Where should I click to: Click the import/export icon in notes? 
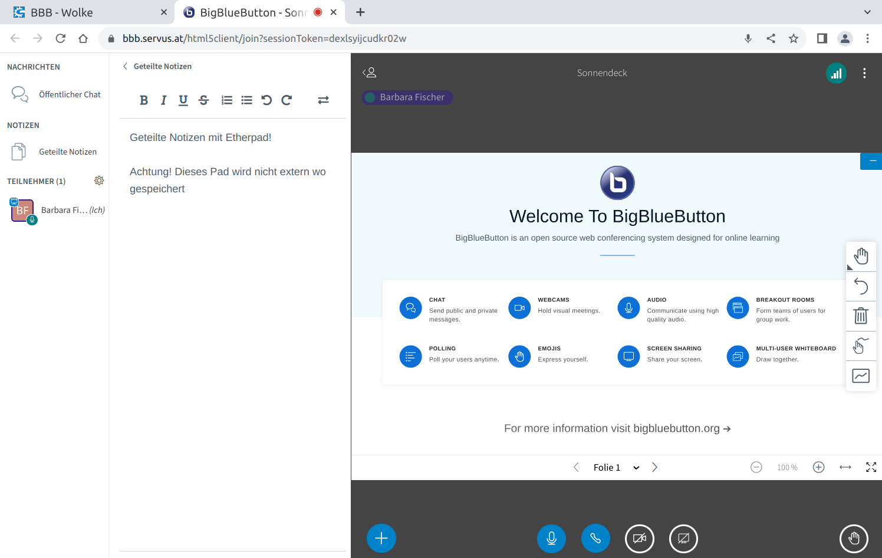(323, 100)
